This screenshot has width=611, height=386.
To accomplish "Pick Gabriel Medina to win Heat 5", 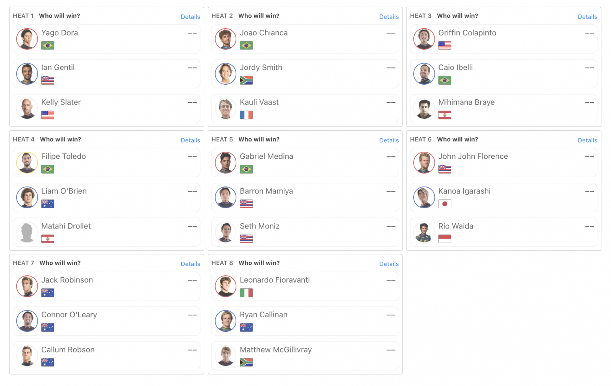I will [x=305, y=162].
